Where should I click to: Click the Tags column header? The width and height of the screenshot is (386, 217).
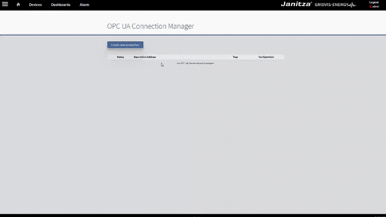click(x=235, y=57)
